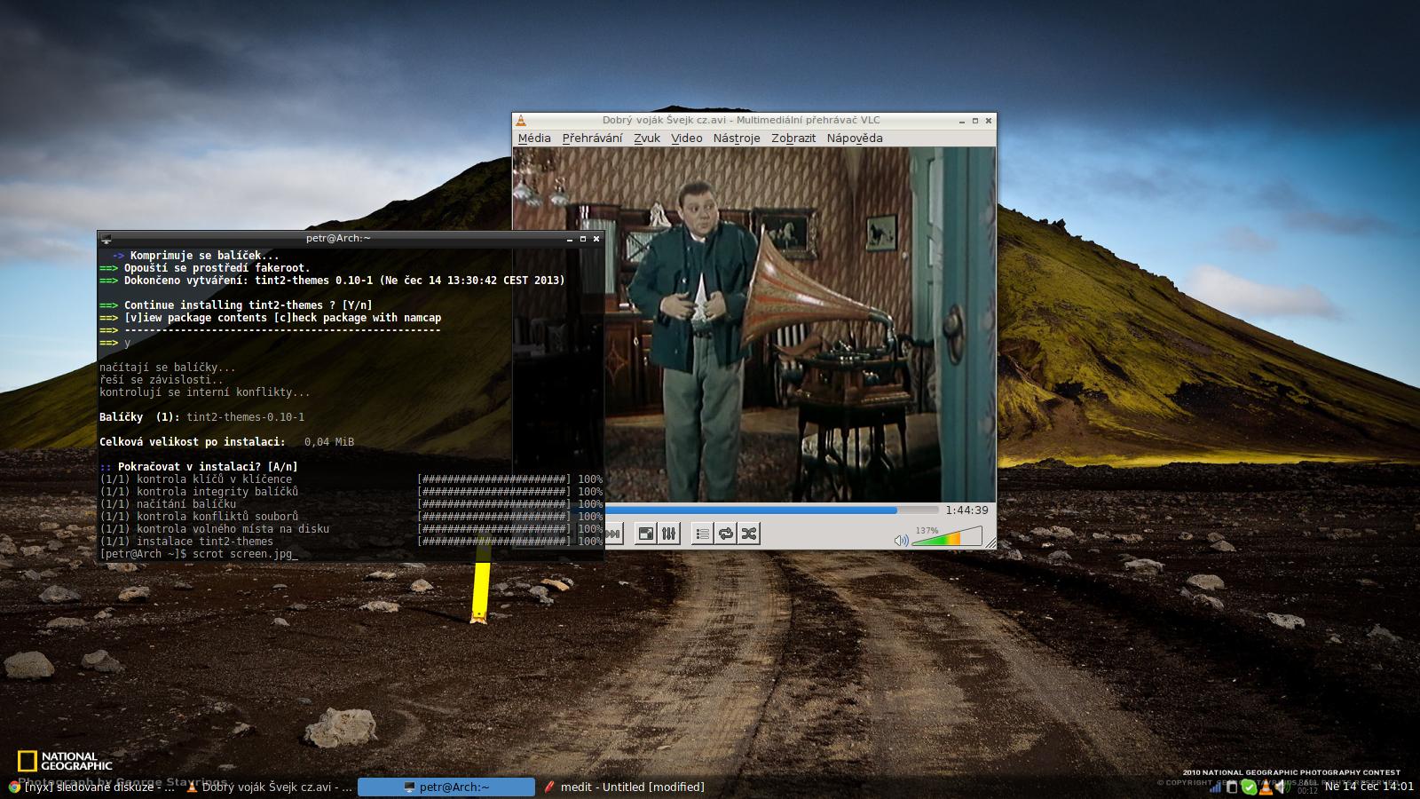Show the VLC playlist
The image size is (1420, 799).
coord(702,534)
